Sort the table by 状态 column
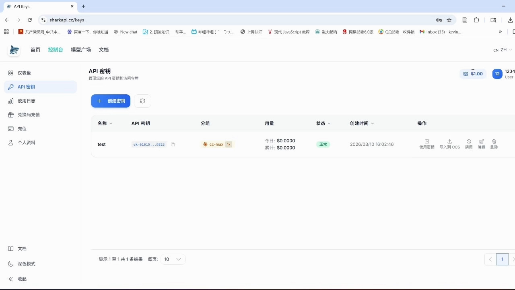The width and height of the screenshot is (515, 290). coord(323,123)
